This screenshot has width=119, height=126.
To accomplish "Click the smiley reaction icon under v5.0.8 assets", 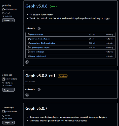I will 27,62.
